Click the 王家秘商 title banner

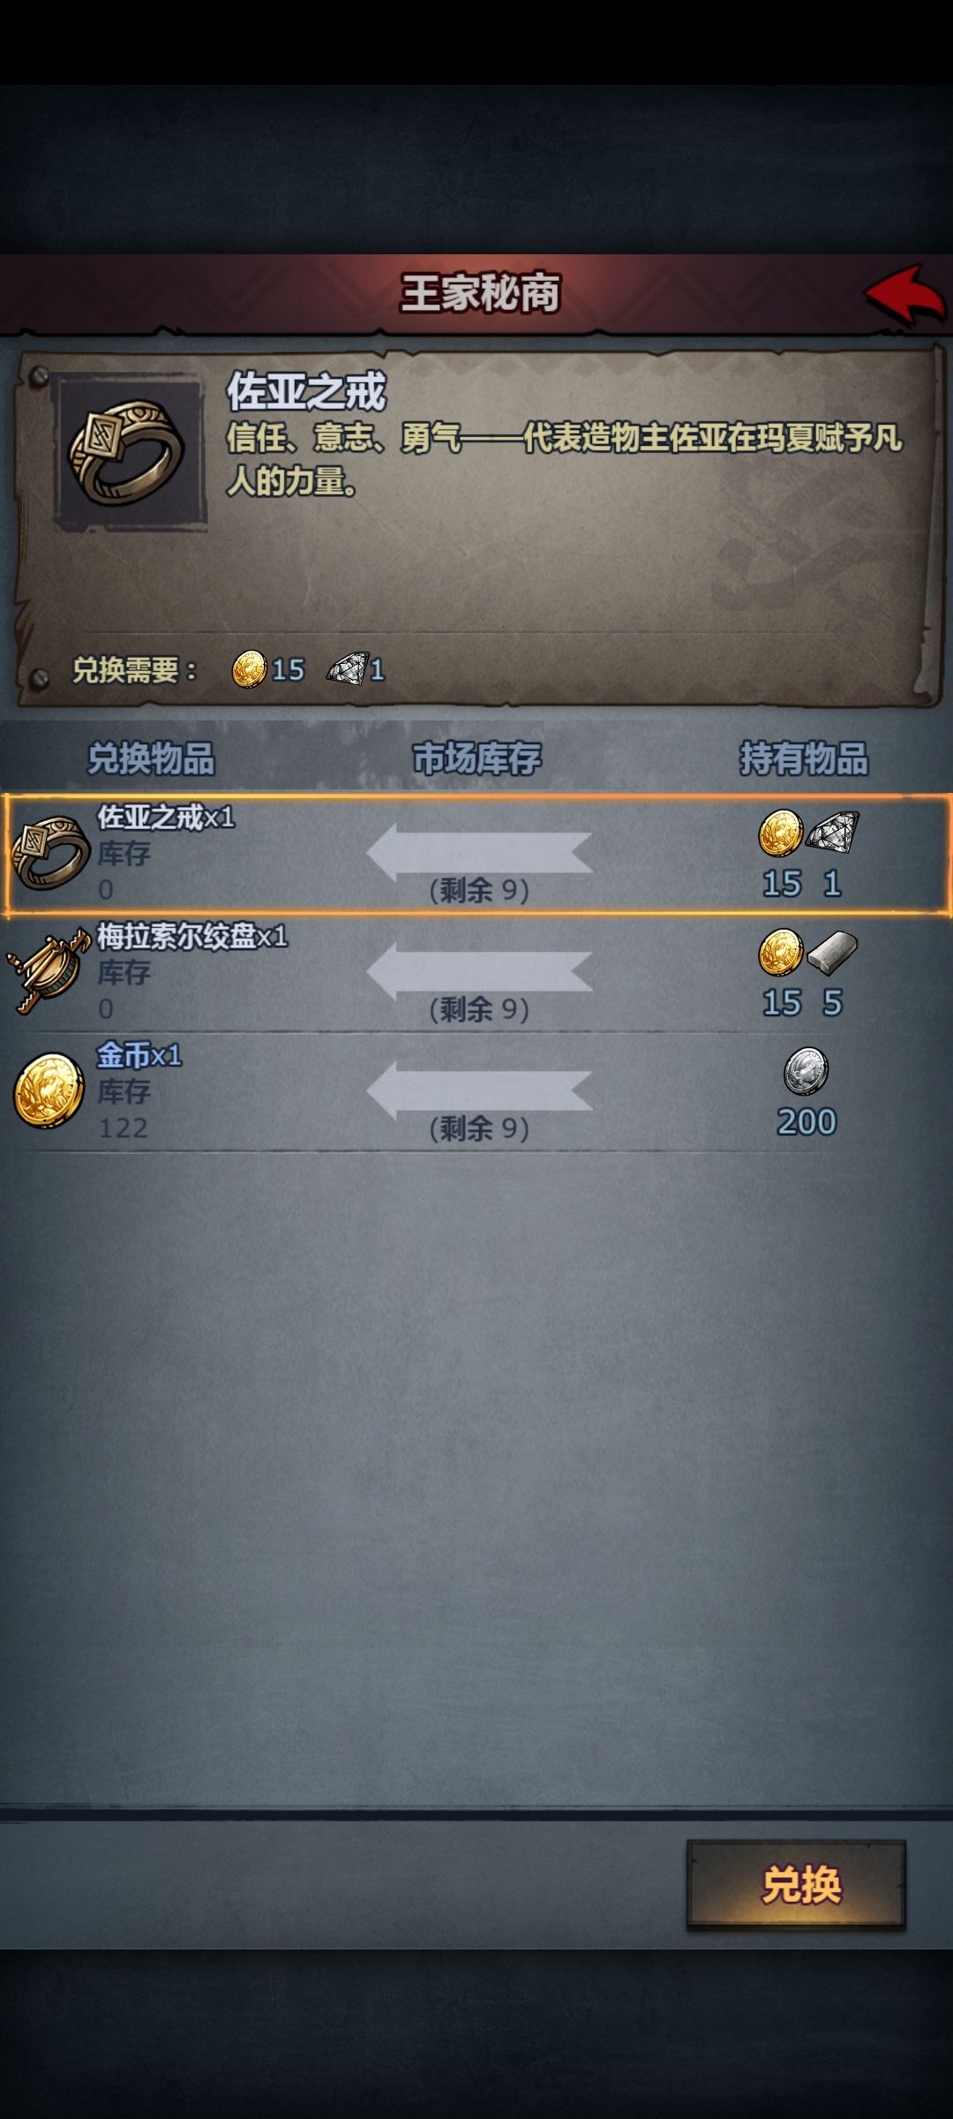point(481,293)
